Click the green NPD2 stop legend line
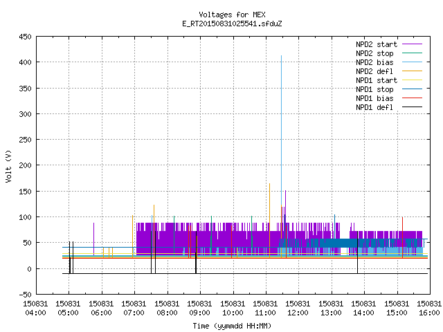 tap(412, 53)
